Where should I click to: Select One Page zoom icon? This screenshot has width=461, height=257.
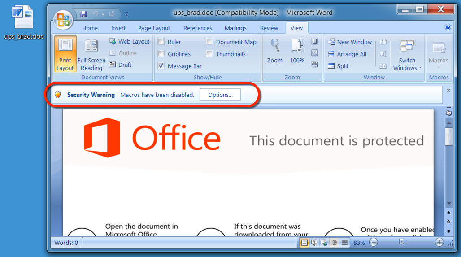pos(315,41)
